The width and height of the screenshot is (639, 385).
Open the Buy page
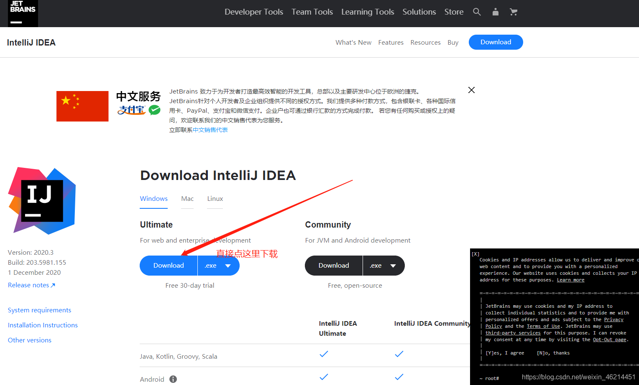453,43
